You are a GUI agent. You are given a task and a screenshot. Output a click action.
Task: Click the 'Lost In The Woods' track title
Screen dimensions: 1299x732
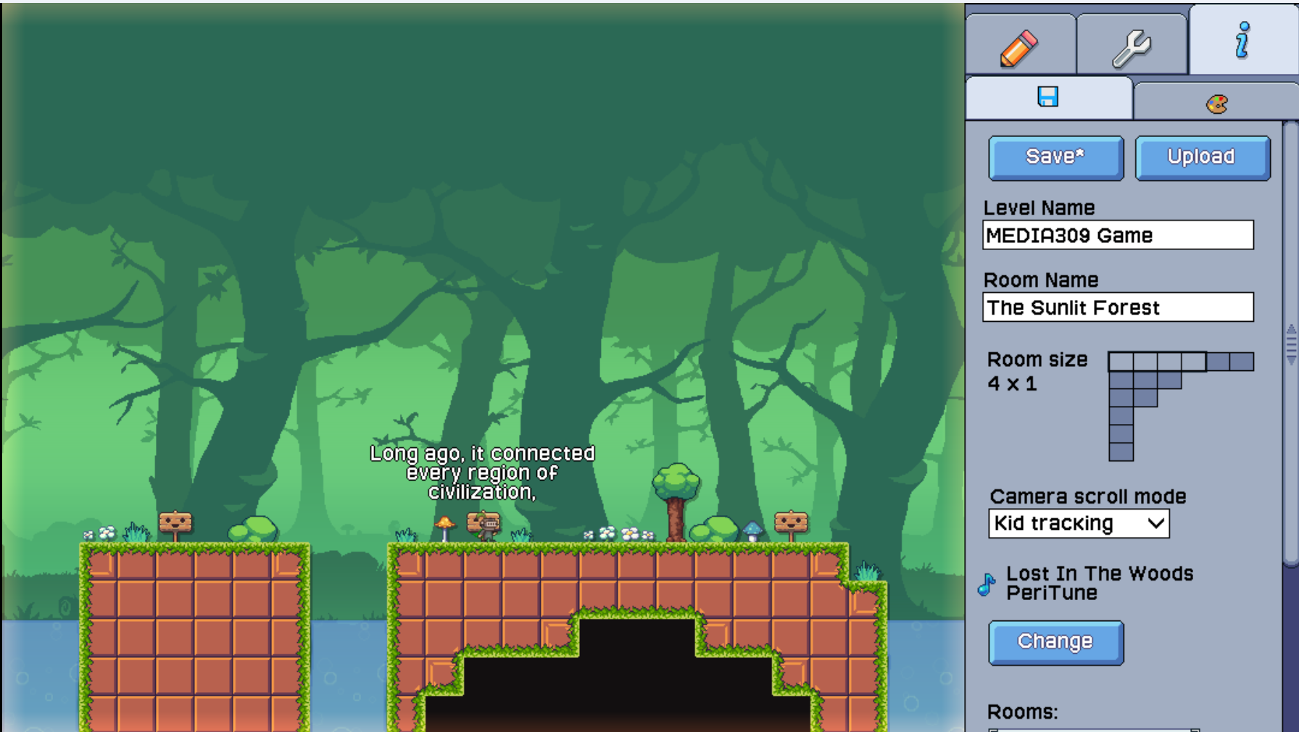click(x=1100, y=573)
